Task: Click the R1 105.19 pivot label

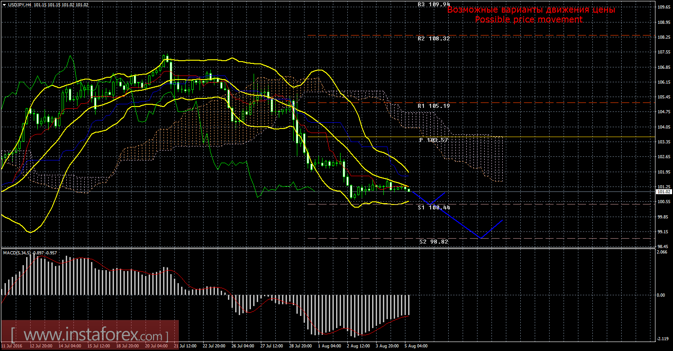Action: coord(434,106)
